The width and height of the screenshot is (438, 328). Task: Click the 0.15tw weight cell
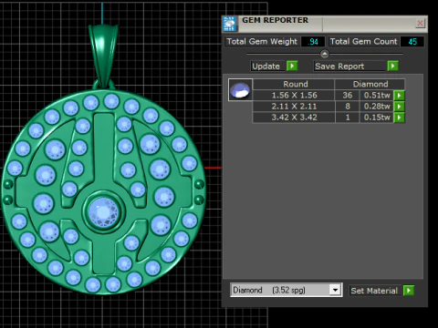(x=377, y=118)
